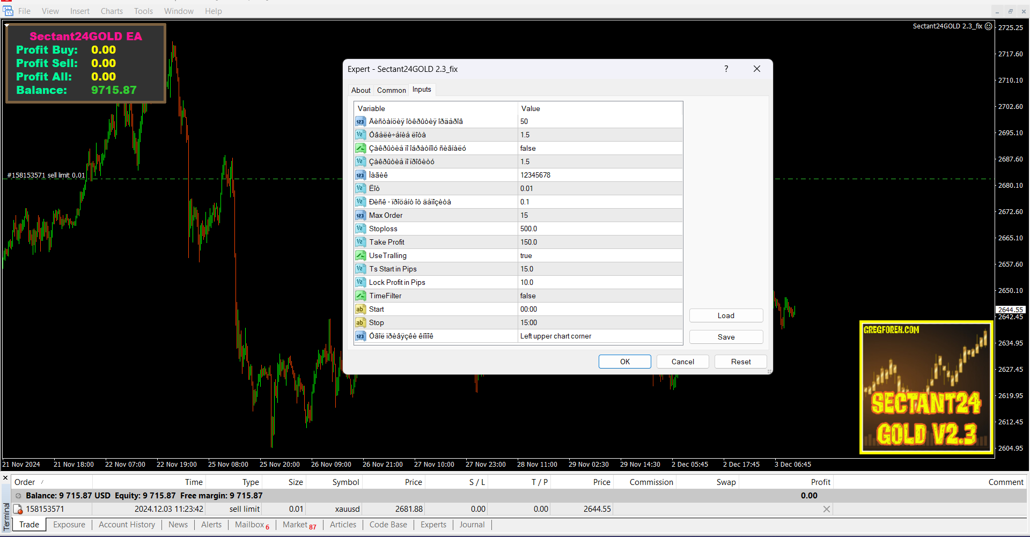
Task: Click the Start string variable icon
Action: coord(360,309)
